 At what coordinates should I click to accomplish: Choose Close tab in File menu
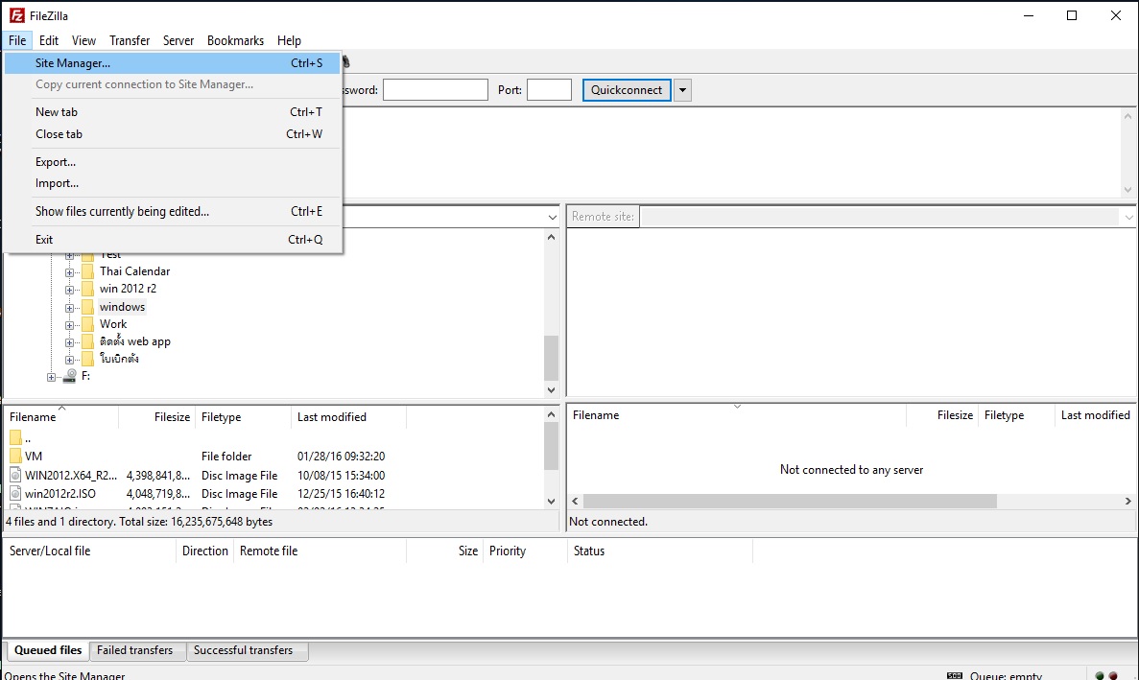point(172,134)
